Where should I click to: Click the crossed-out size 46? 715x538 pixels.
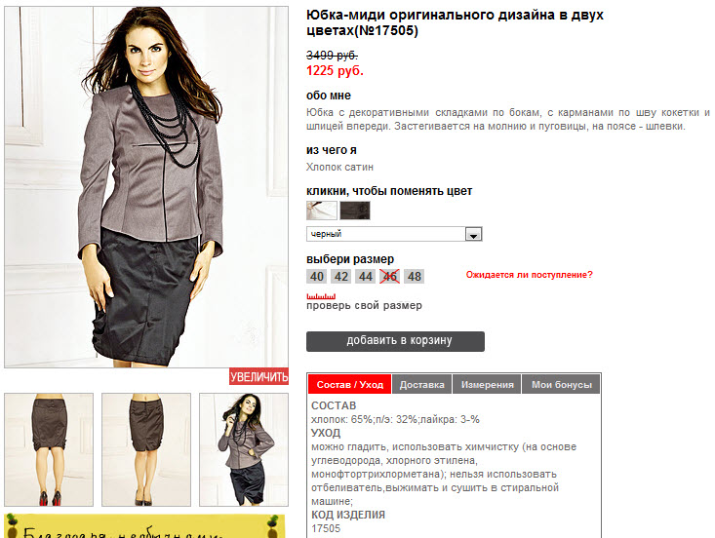[x=390, y=277]
